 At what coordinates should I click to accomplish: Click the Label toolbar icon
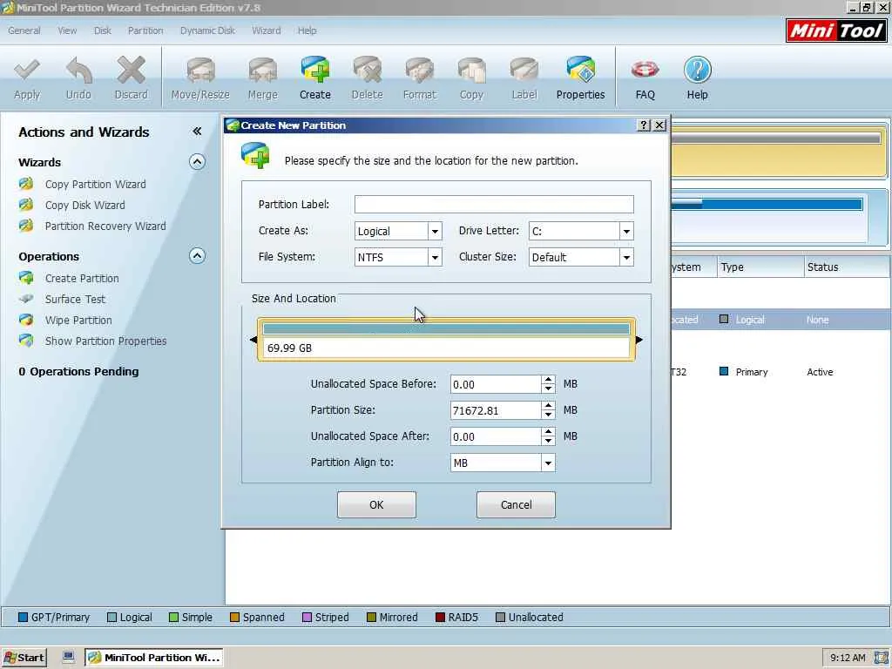coord(524,71)
